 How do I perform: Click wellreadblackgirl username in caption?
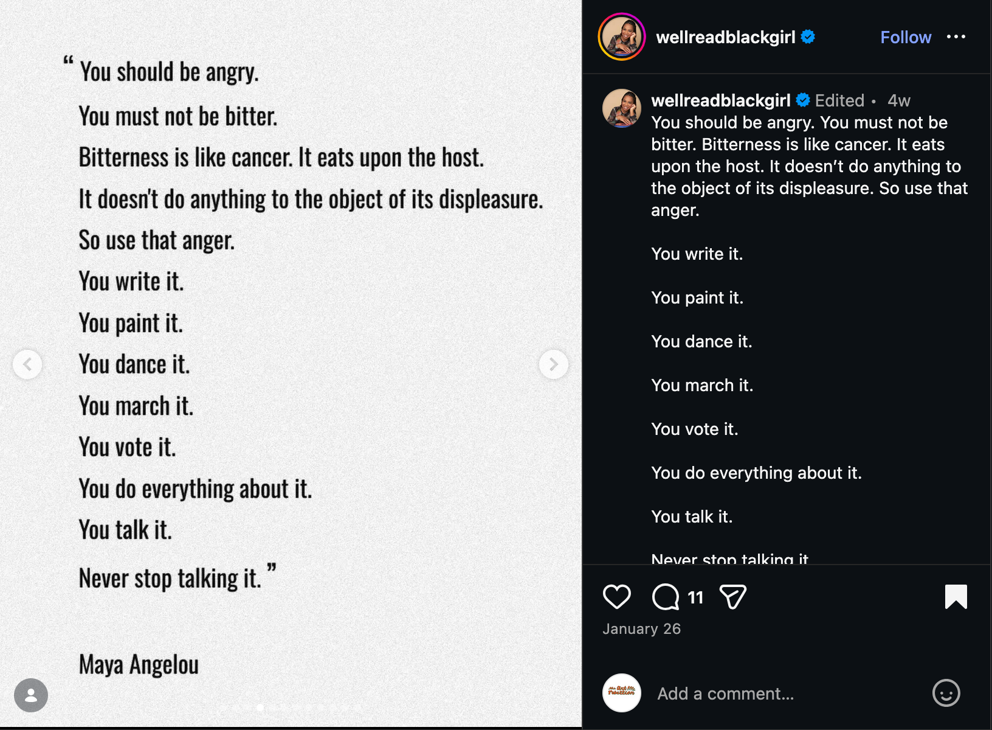(720, 100)
